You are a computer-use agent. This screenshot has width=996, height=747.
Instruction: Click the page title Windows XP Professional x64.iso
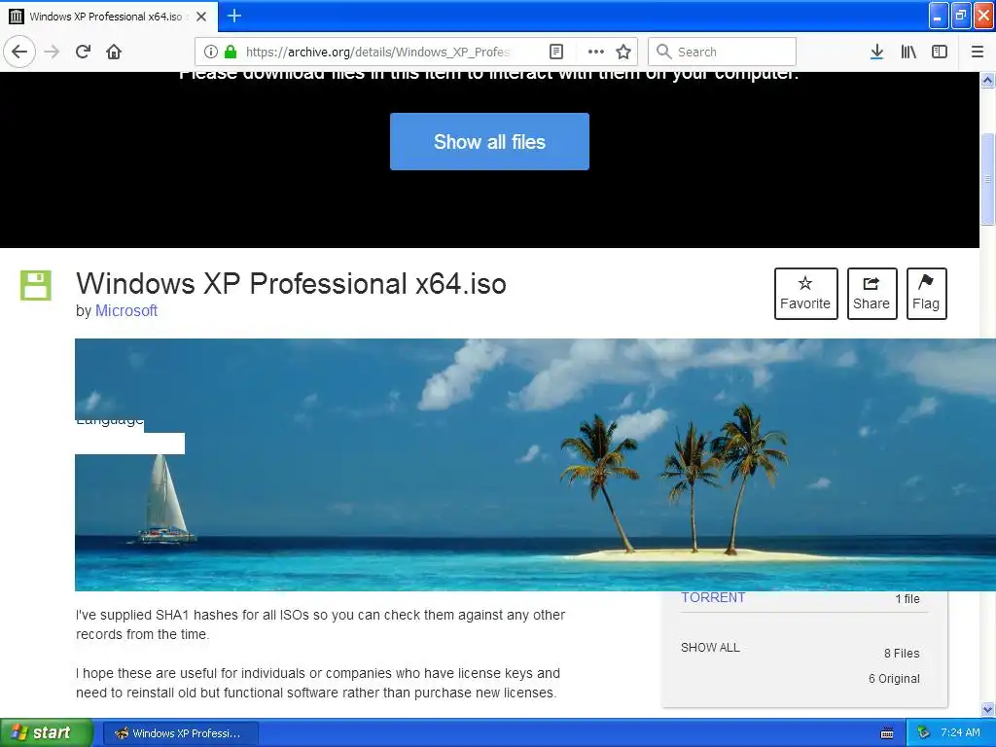tap(291, 283)
